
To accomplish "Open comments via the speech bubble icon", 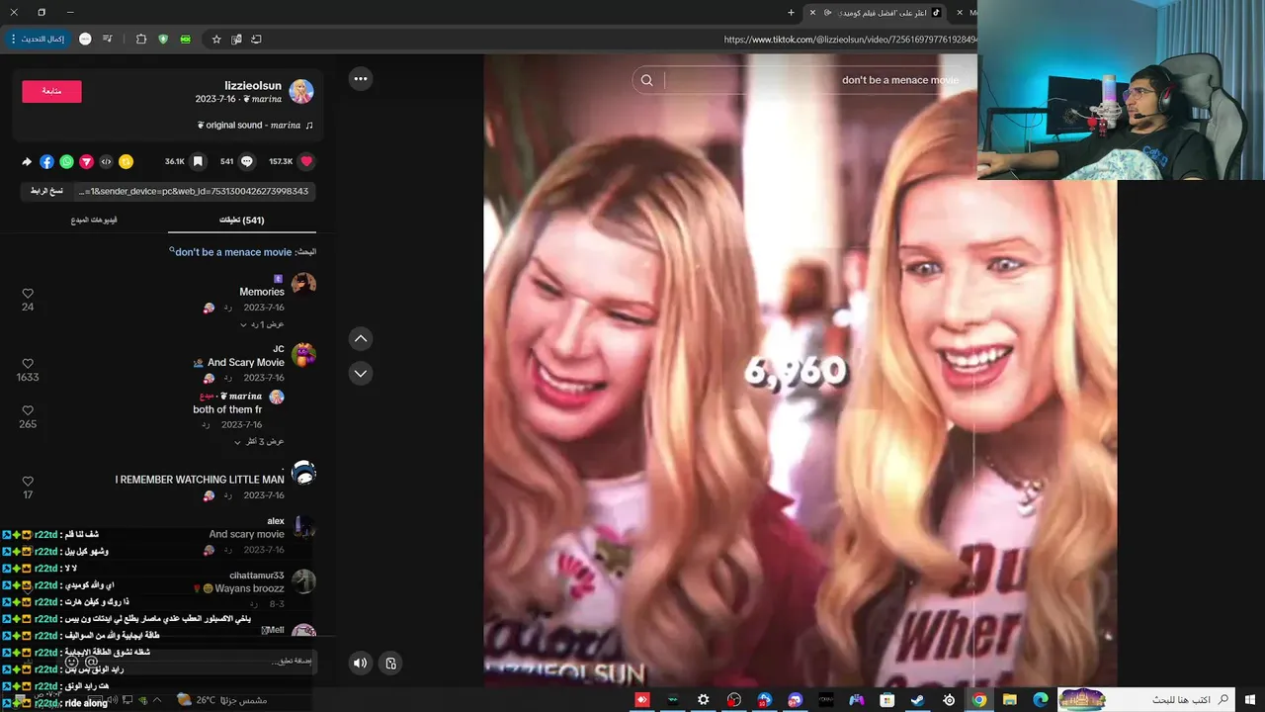I will (247, 161).
